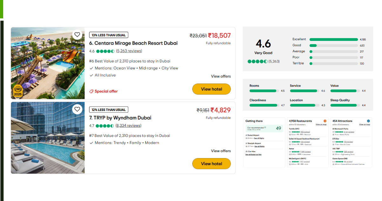
Task: Filter reviews by the Good rating bar
Action: pos(334,45)
